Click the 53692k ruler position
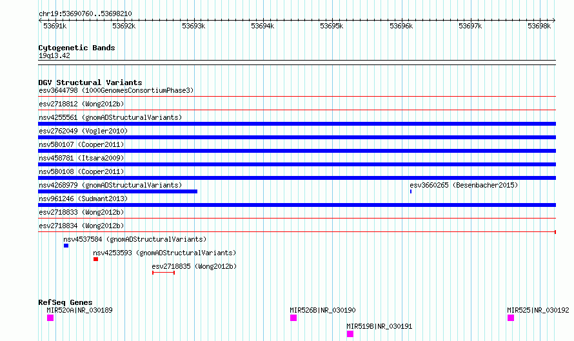 [x=124, y=26]
